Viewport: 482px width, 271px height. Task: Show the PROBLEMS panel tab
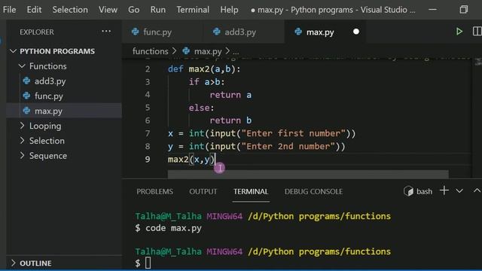click(x=154, y=191)
